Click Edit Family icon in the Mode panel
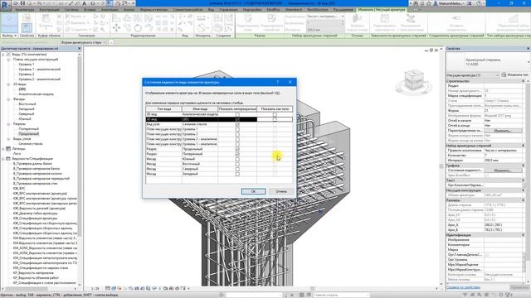531x298 pixels. pos(272,22)
